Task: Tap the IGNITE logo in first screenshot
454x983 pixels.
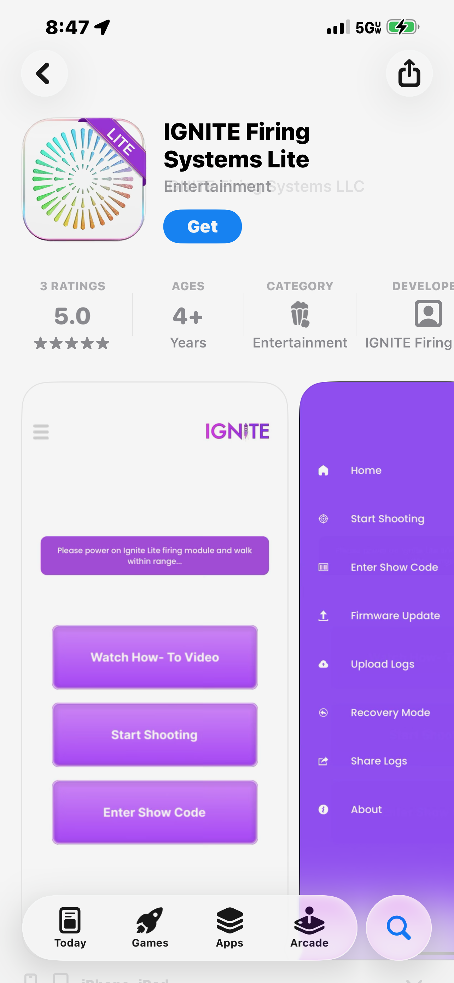Action: click(238, 431)
